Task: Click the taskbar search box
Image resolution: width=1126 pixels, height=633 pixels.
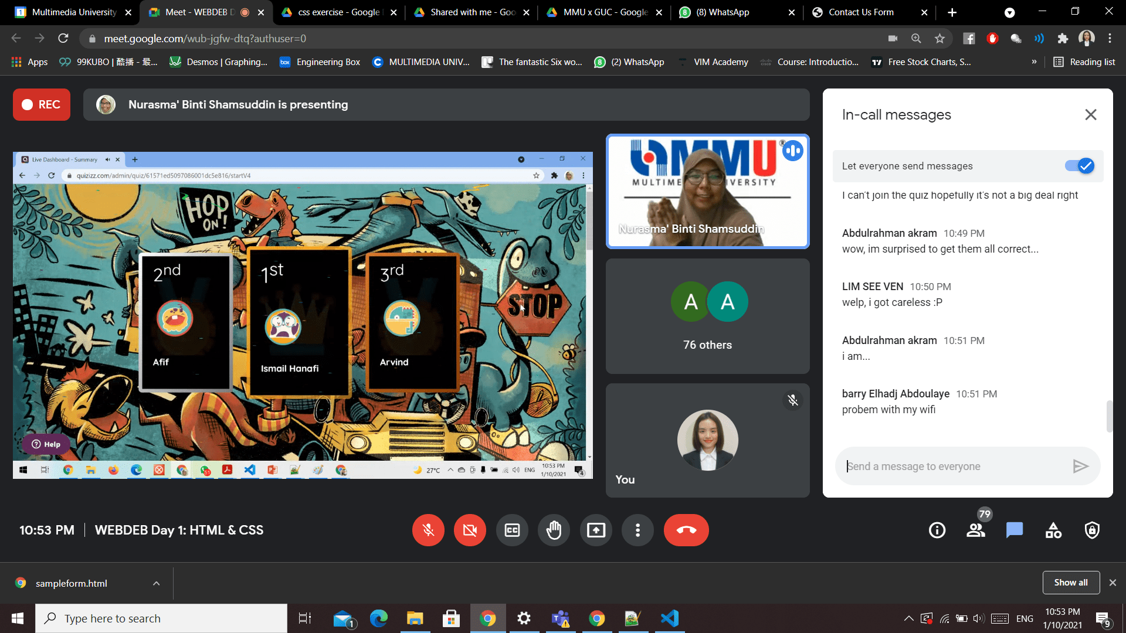Action: pyautogui.click(x=161, y=618)
